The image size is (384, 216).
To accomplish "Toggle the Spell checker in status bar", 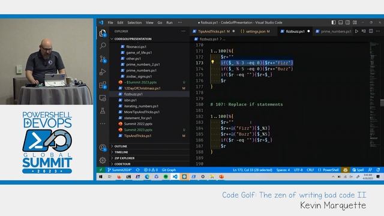I will tap(358, 170).
